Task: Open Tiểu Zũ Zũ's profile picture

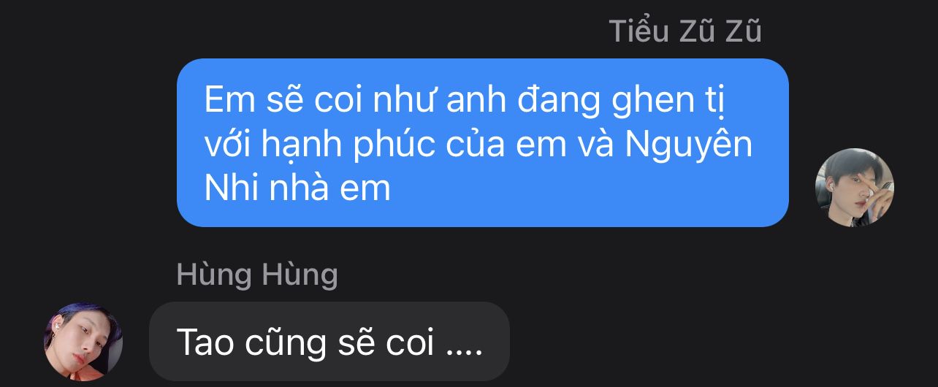Action: click(854, 188)
